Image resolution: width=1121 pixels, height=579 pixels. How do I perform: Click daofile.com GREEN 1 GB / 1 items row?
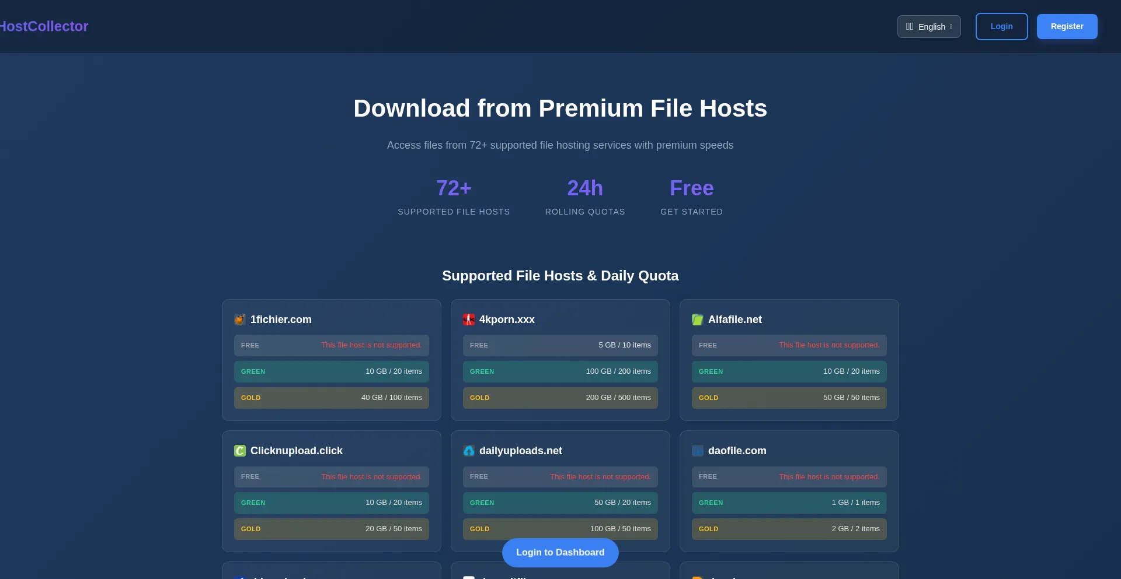point(789,503)
